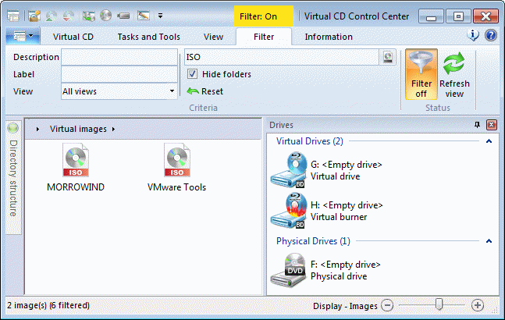Switch to the Tasks and Tools tab
505x320 pixels.
(x=148, y=37)
